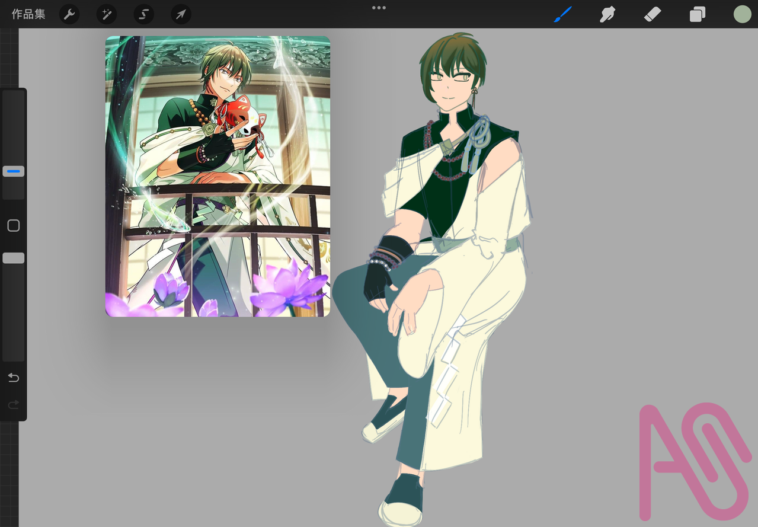Image resolution: width=758 pixels, height=527 pixels.
Task: Select the Transform arrow tool
Action: [x=180, y=14]
